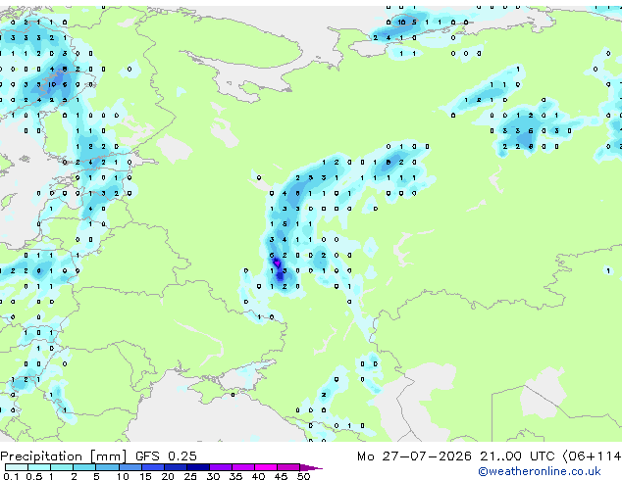The image size is (622, 480).
Task: Click the legend swatch for 0.5–1 mm
Action: pos(39,467)
